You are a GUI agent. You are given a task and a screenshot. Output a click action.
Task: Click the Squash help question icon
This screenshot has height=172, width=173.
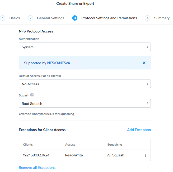point(32,95)
